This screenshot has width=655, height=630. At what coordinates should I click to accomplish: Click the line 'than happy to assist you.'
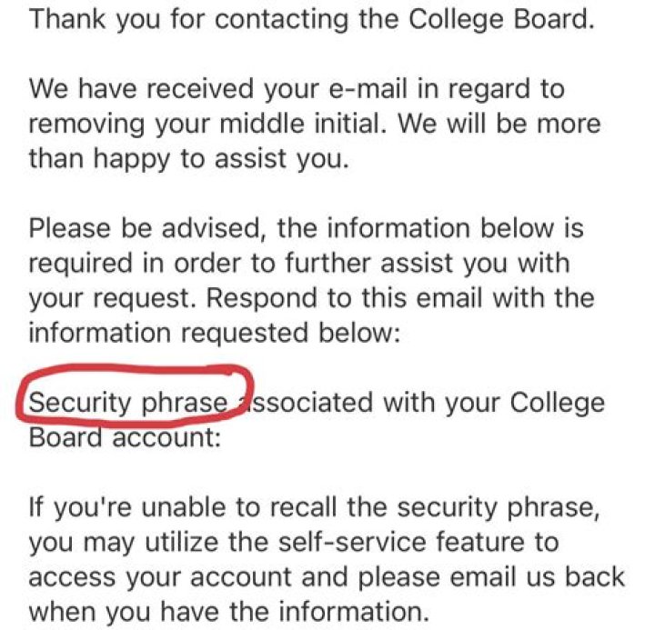(x=188, y=160)
